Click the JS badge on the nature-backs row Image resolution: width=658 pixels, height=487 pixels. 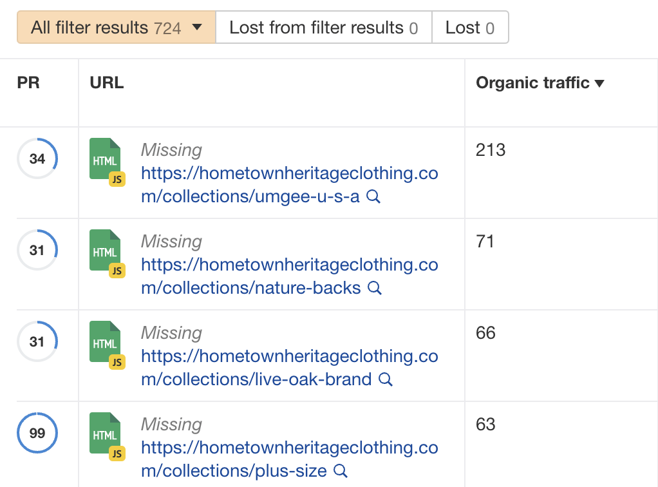click(117, 271)
